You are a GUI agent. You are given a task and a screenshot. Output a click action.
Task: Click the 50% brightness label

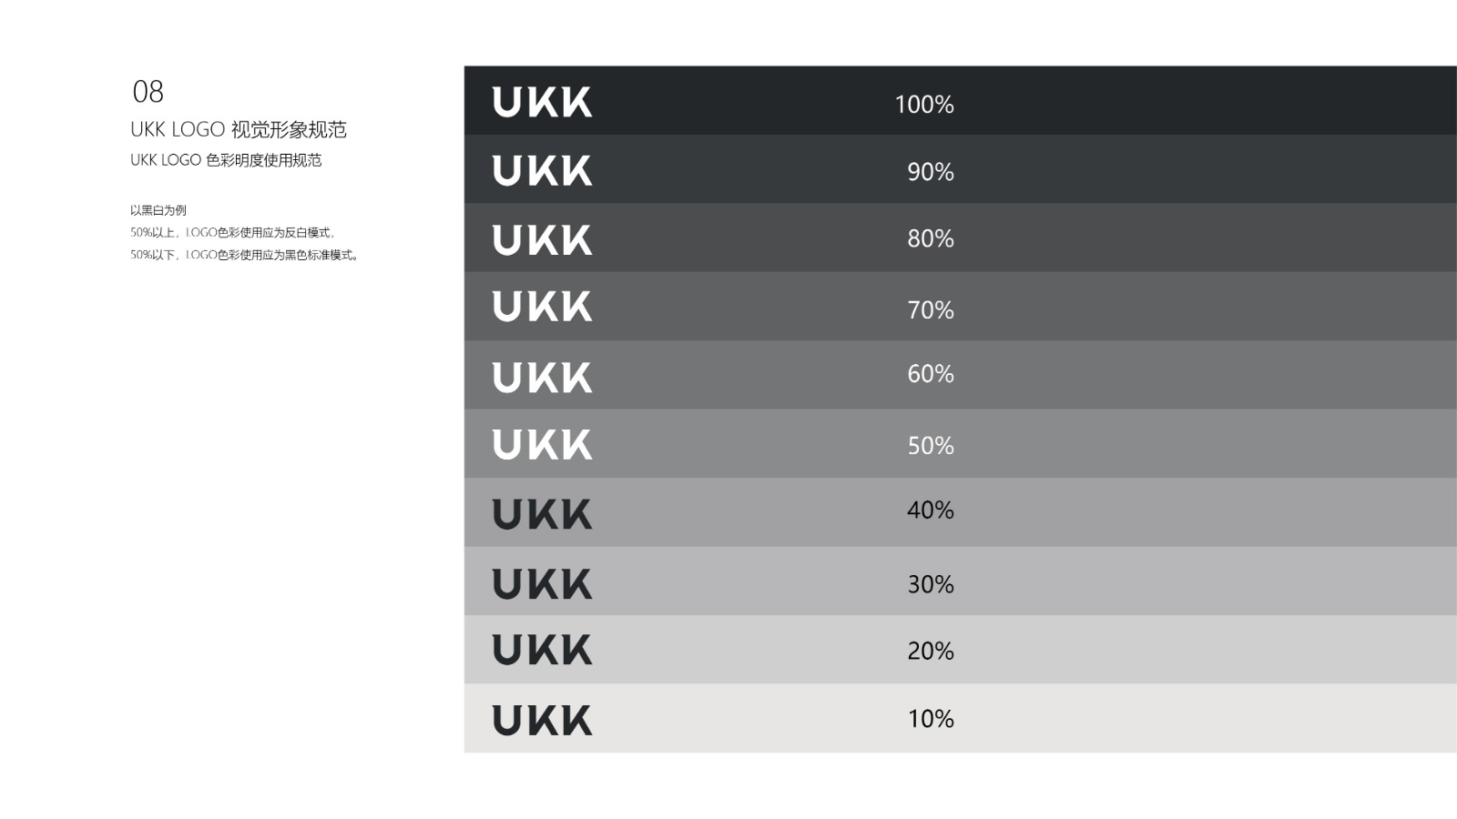click(931, 446)
